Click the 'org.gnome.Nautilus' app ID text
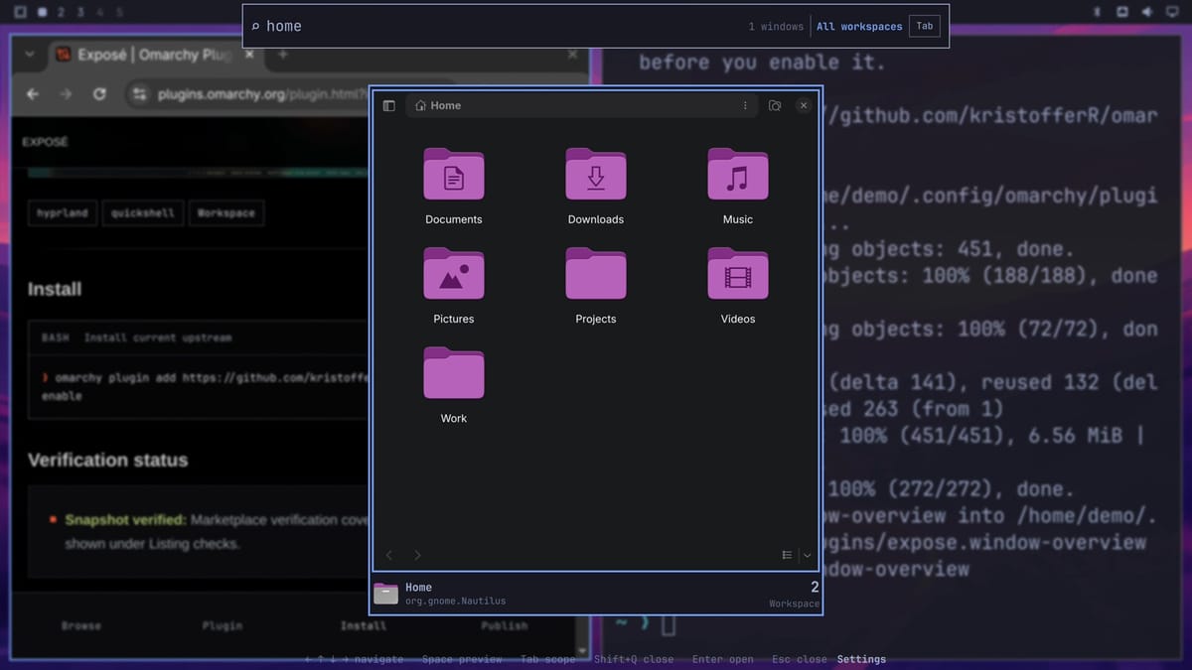 pyautogui.click(x=455, y=602)
